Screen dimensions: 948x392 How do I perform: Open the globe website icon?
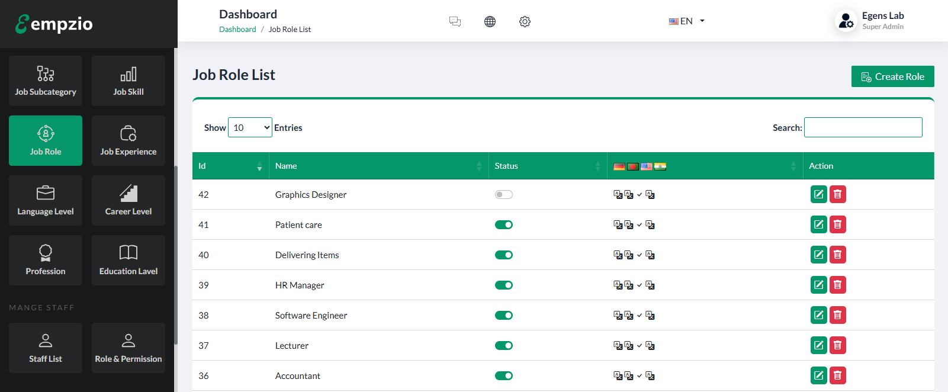pyautogui.click(x=490, y=21)
